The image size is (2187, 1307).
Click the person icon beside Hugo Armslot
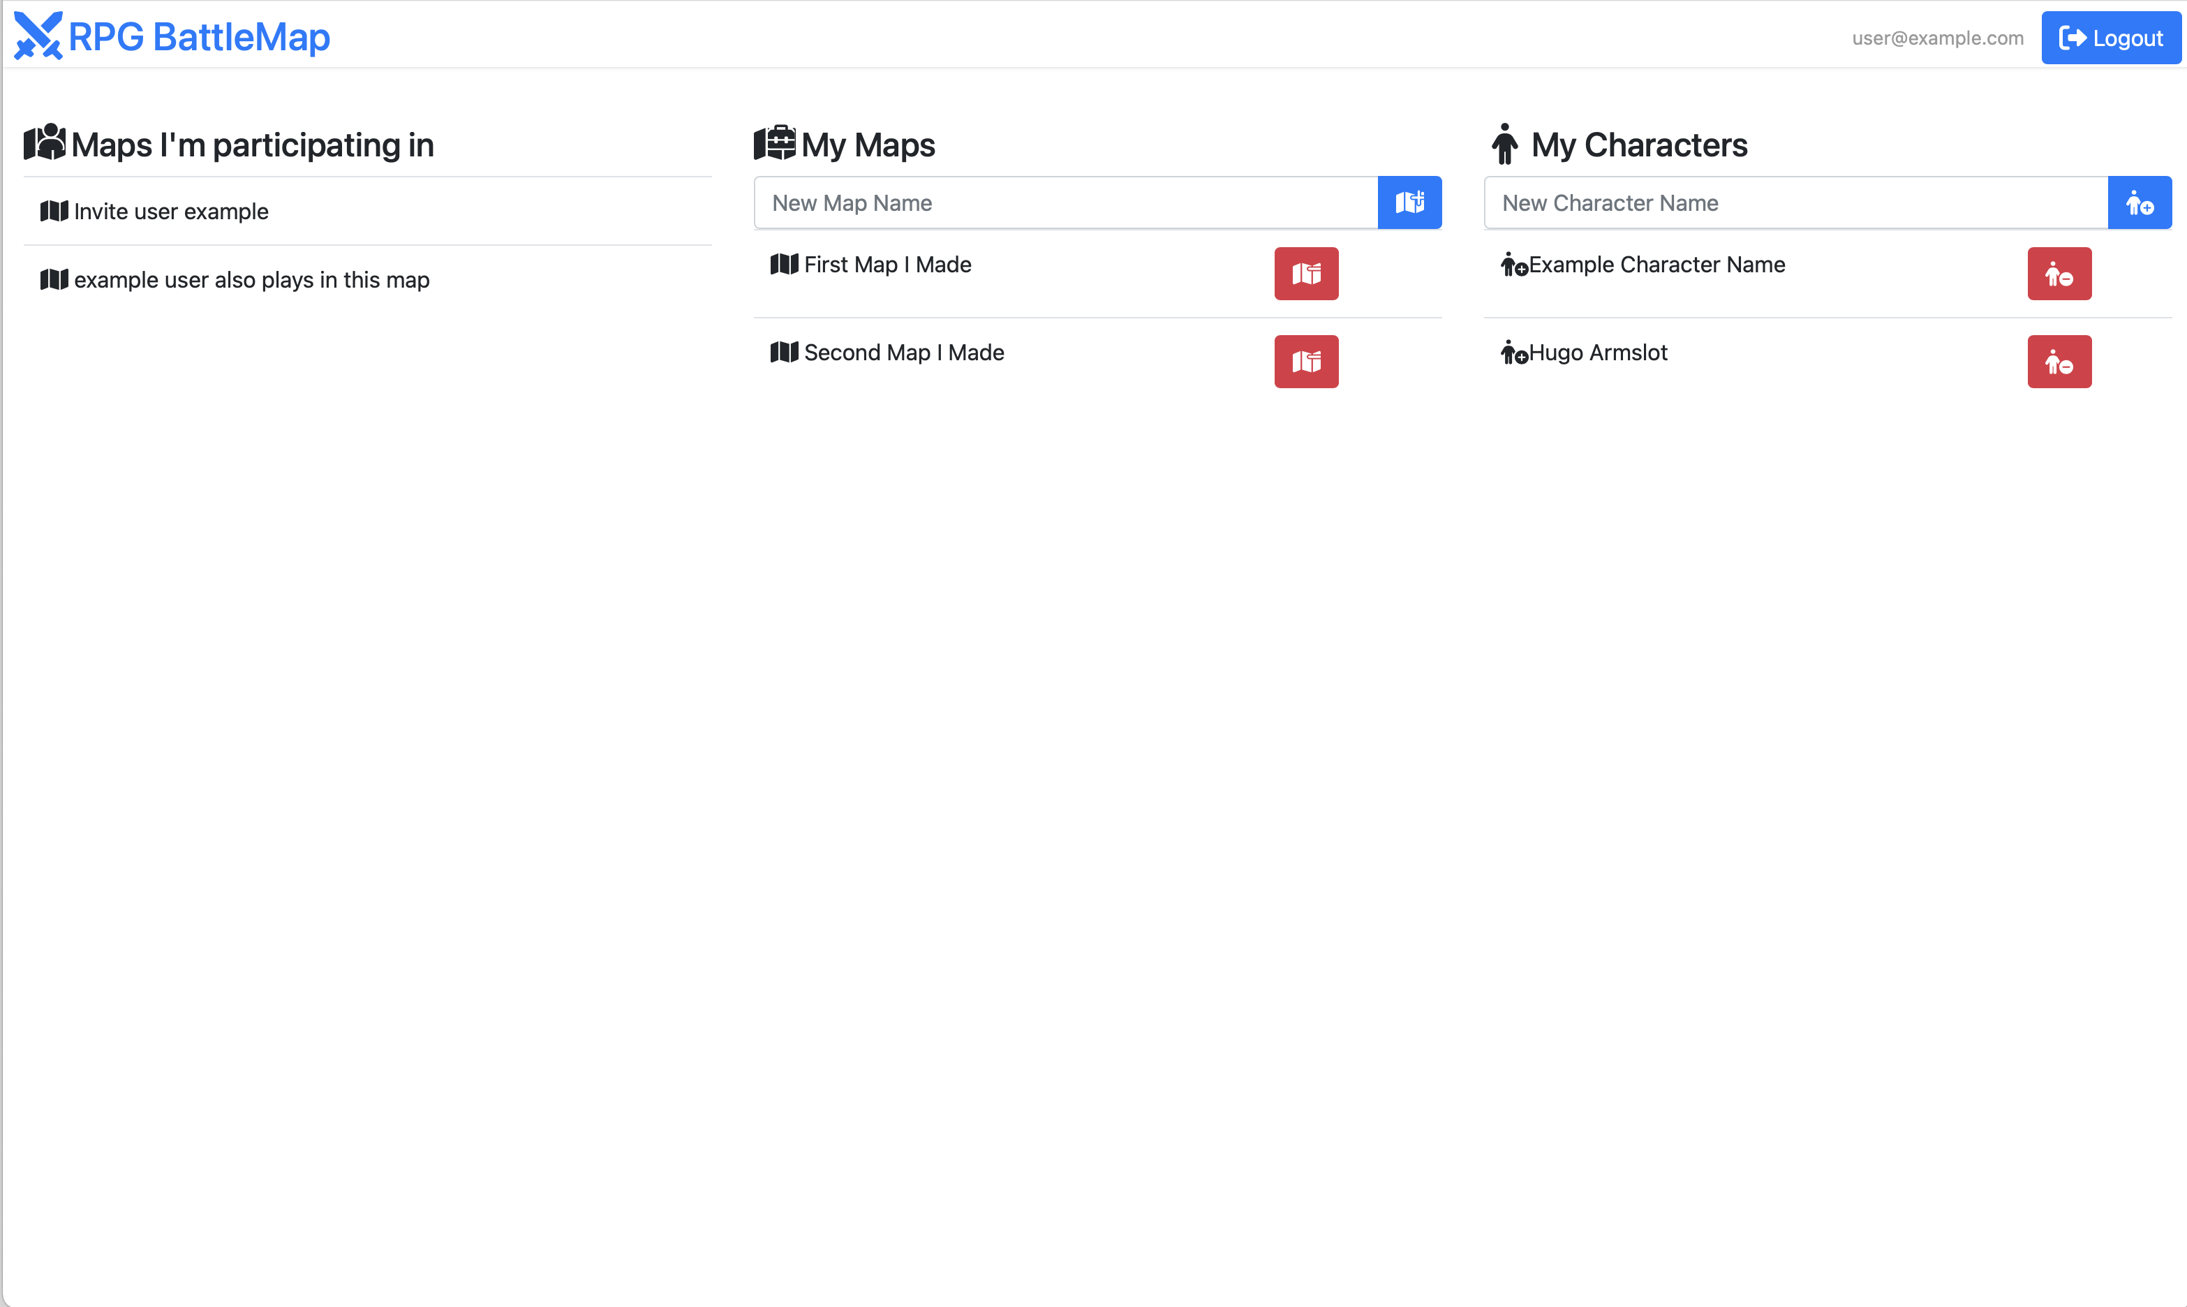pos(1512,353)
